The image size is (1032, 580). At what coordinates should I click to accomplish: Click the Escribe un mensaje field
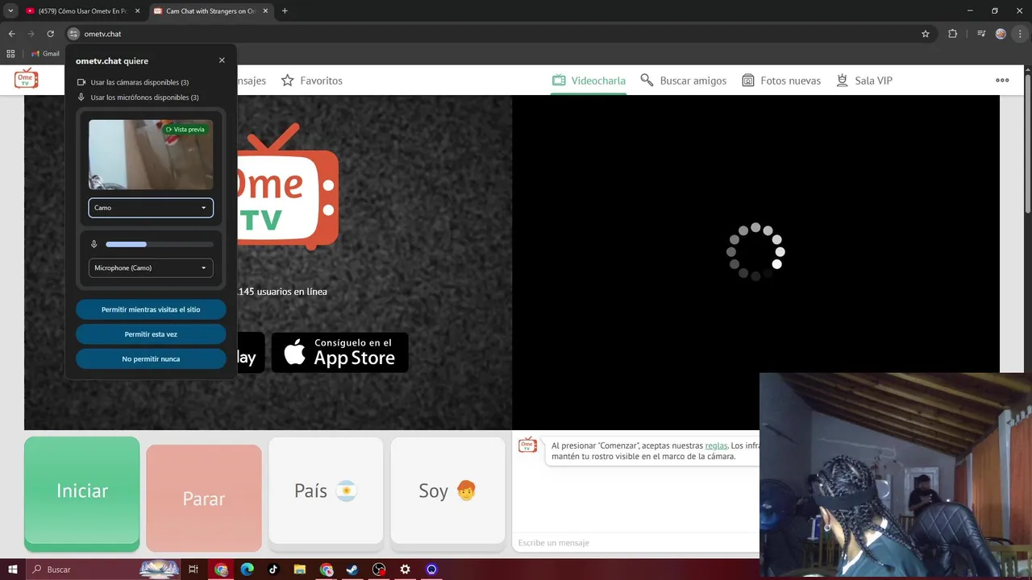635,543
